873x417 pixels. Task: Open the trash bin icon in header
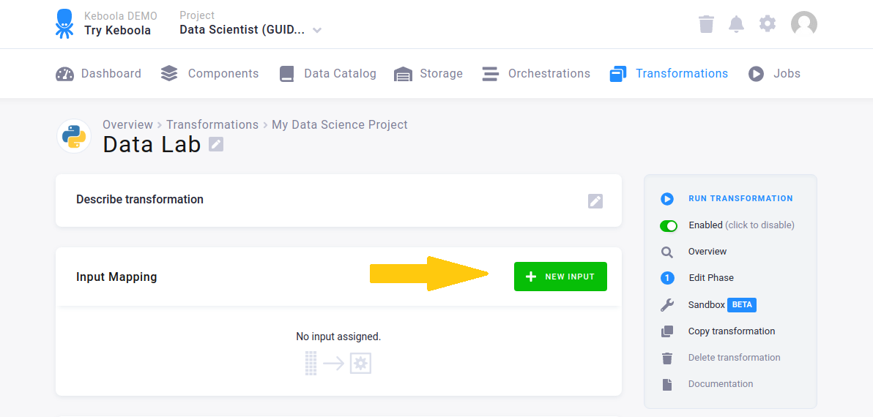[706, 24]
